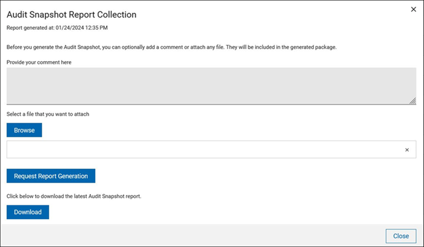This screenshot has height=247, width=424.
Task: Click the 'Report generated at:' label
Action: [x=31, y=27]
